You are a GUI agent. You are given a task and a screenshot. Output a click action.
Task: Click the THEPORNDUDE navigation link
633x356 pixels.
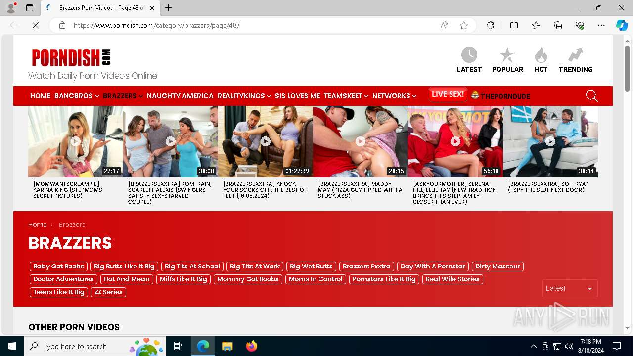pos(500,96)
